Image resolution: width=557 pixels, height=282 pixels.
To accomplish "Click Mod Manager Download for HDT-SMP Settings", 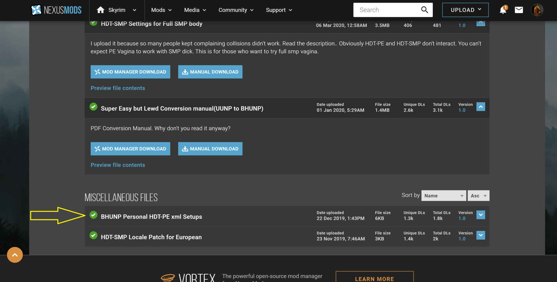I will 130,72.
